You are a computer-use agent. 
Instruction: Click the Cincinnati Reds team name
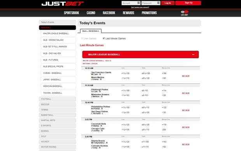(98, 124)
